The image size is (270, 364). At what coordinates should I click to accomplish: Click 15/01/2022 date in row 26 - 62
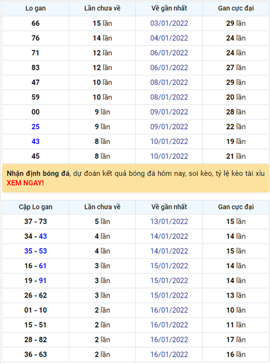click(169, 295)
